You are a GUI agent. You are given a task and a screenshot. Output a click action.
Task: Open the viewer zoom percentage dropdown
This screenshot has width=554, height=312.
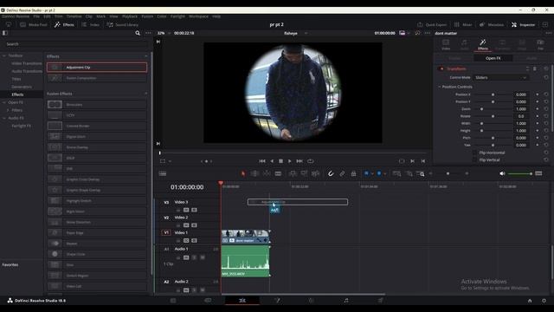pyautogui.click(x=164, y=33)
